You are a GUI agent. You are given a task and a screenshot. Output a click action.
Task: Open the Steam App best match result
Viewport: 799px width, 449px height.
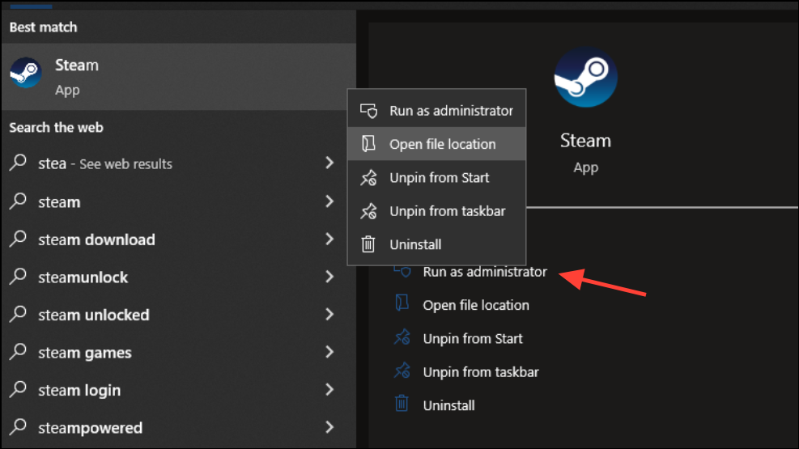coord(178,76)
